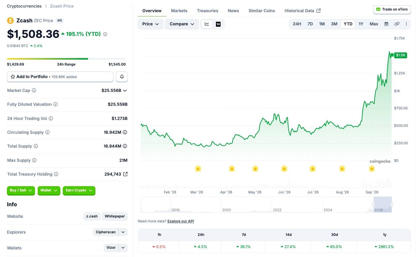Click the Zcash coin logo icon
This screenshot has height=257, width=416.
pos(10,20)
